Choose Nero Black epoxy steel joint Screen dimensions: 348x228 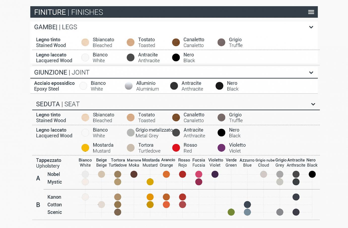pos(219,86)
